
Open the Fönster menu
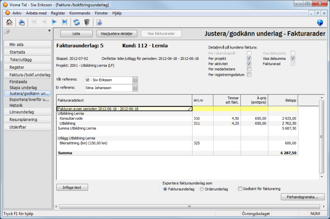[x=101, y=13]
